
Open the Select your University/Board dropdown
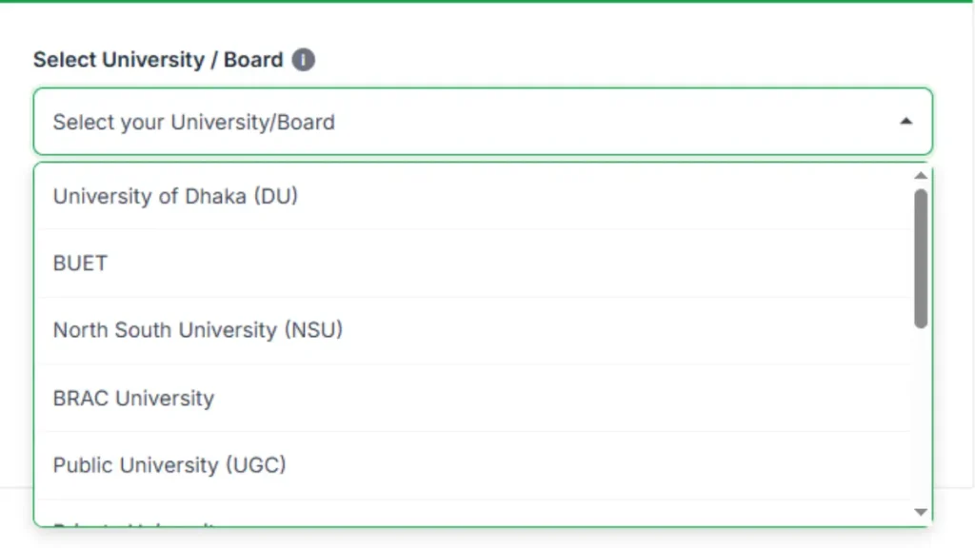(476, 122)
